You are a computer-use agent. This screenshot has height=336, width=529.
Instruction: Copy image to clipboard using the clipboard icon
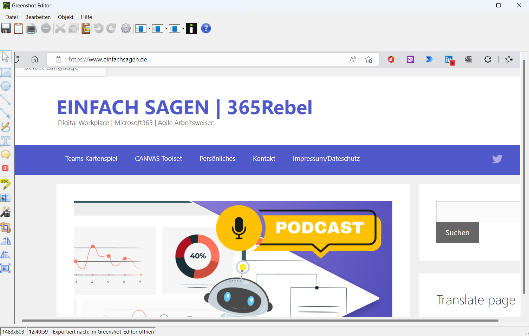(18, 28)
